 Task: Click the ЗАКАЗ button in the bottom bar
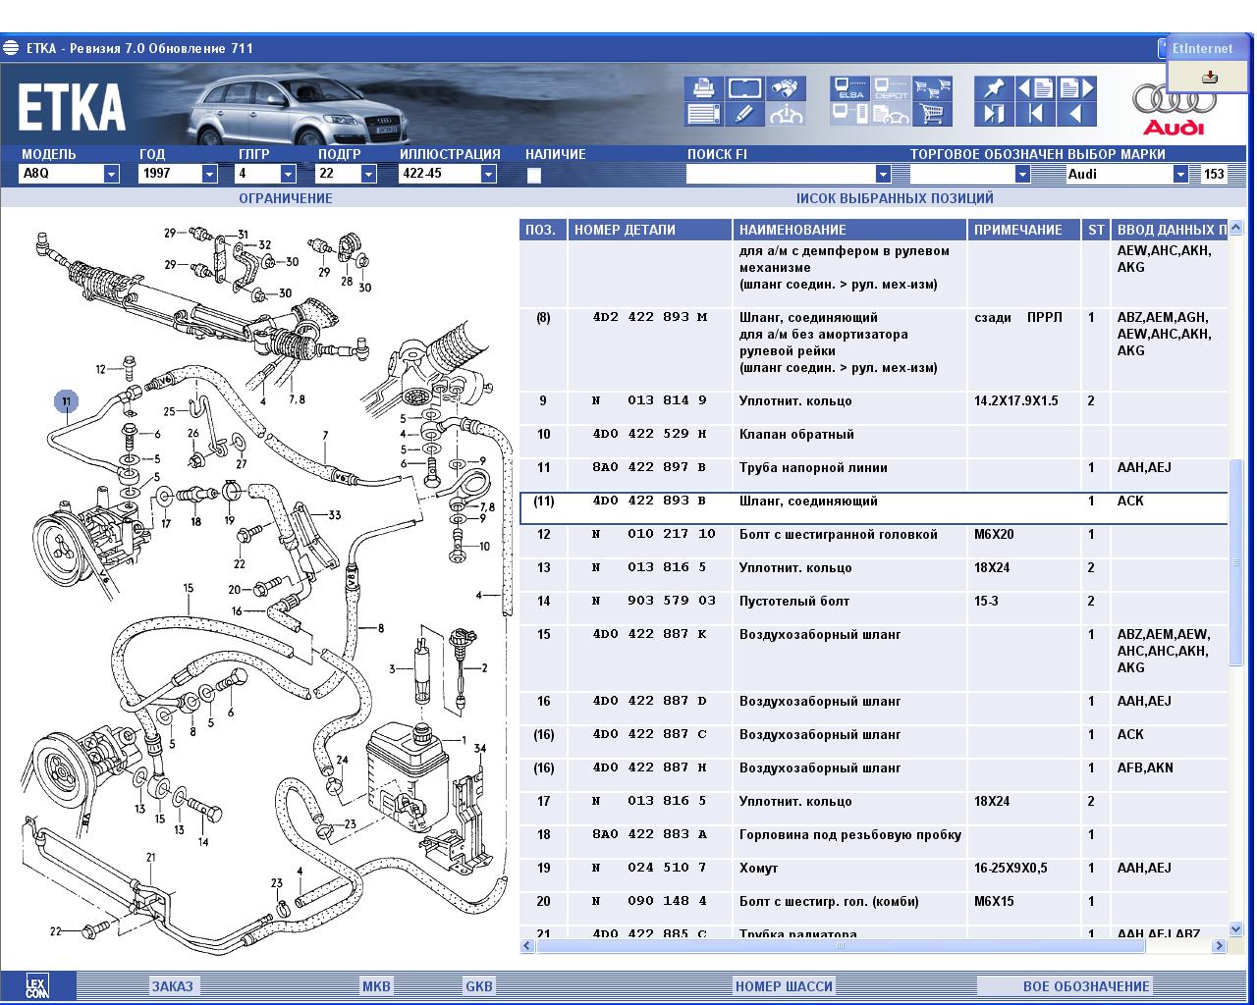(x=172, y=986)
